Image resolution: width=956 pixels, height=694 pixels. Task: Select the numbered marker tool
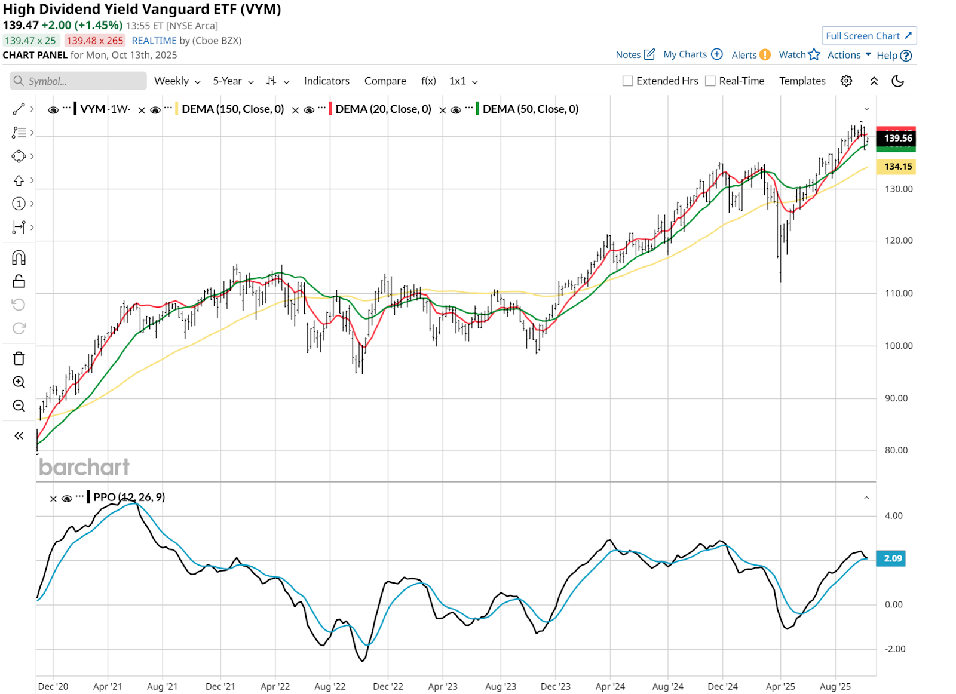[x=19, y=204]
